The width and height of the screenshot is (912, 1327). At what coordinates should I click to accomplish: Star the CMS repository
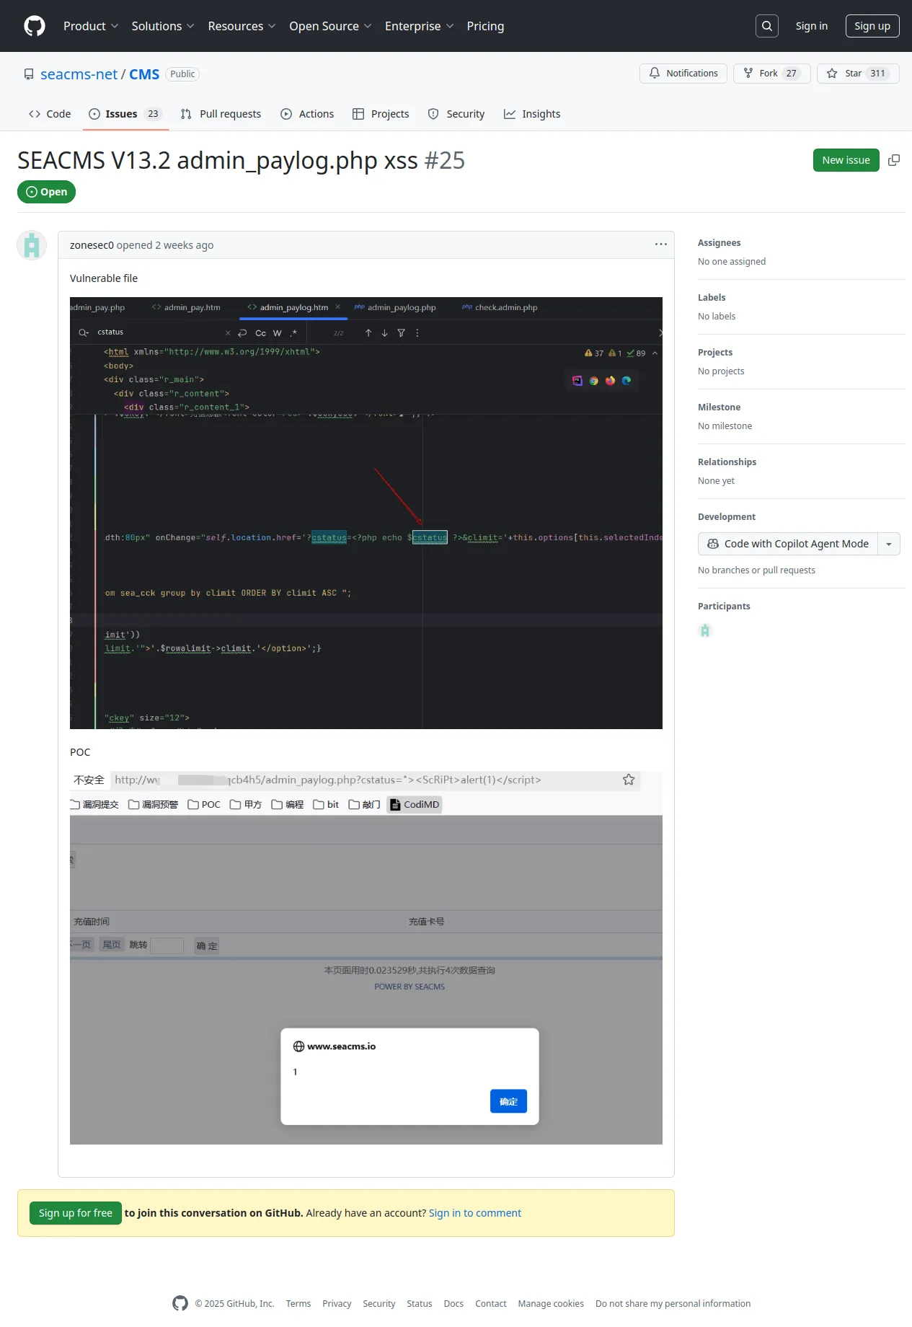[858, 74]
